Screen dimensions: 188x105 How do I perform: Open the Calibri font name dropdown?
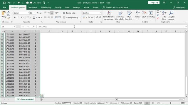tap(28, 13)
